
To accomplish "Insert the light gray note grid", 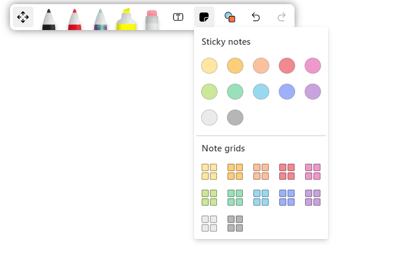I will [x=209, y=223].
